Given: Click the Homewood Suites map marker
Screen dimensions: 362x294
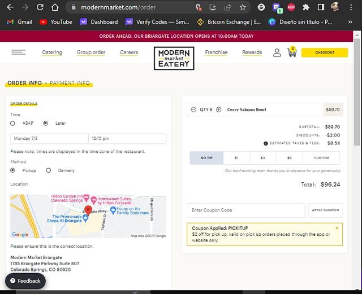Looking at the screenshot, I should 93,200.
